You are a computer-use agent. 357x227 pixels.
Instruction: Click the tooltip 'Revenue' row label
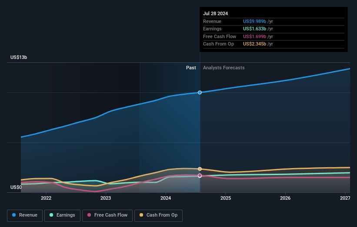(212, 21)
